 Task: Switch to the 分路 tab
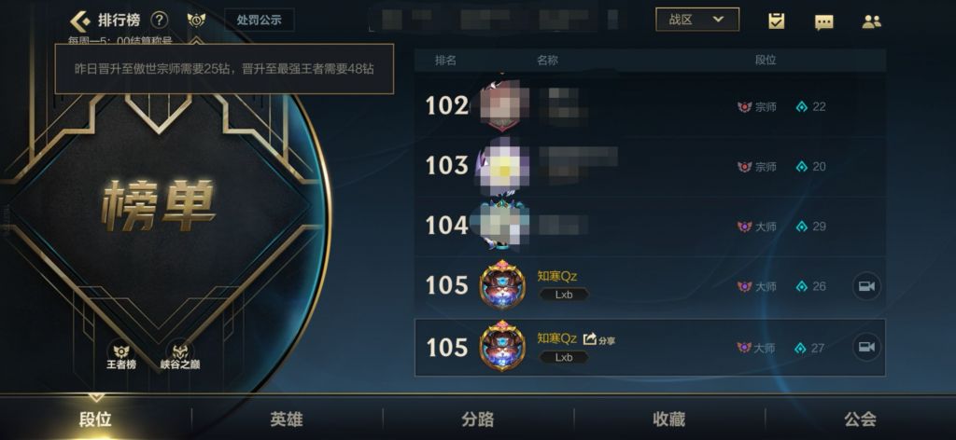click(478, 419)
